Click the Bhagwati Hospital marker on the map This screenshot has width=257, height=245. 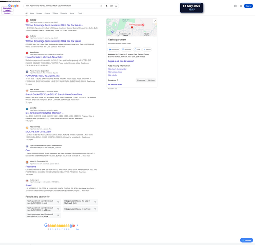click(x=144, y=25)
